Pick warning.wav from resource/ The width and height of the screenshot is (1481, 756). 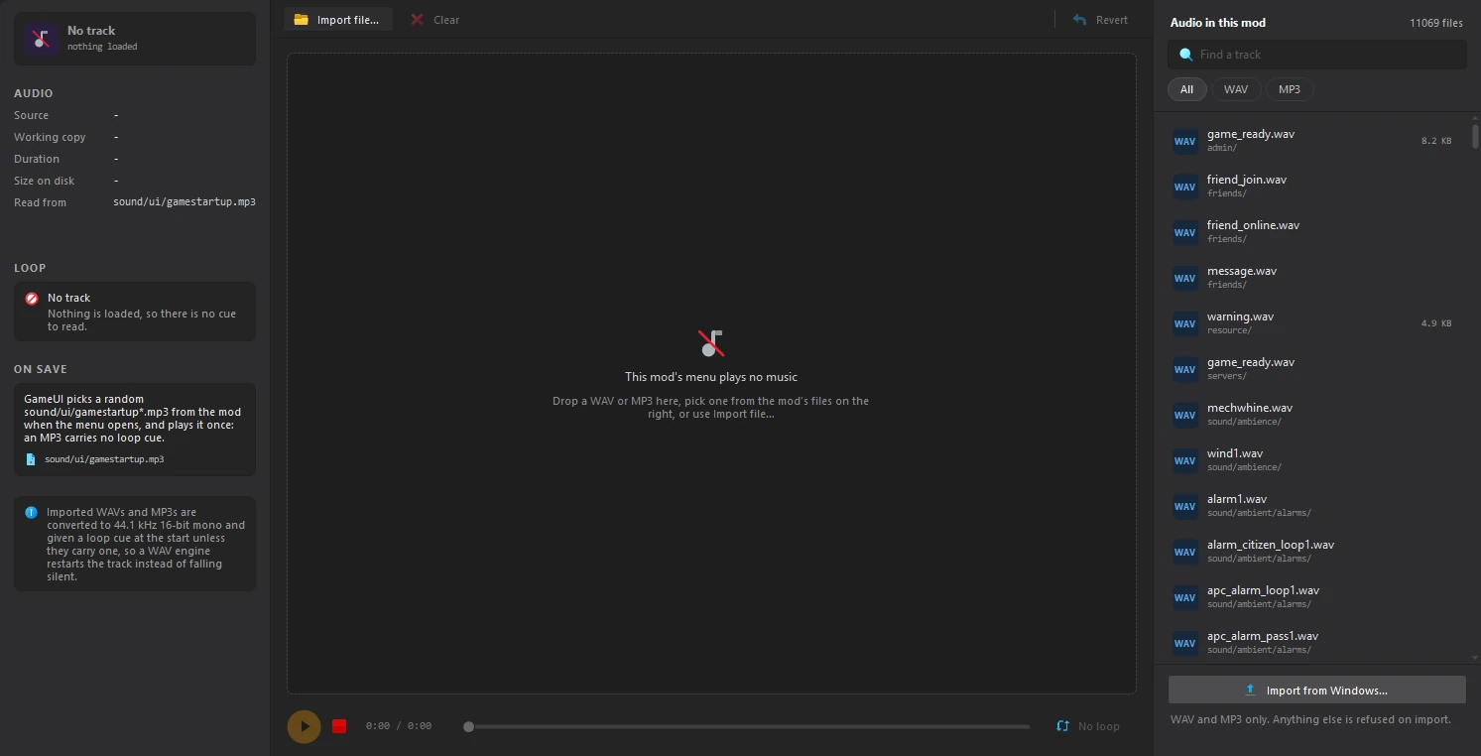click(x=1314, y=323)
